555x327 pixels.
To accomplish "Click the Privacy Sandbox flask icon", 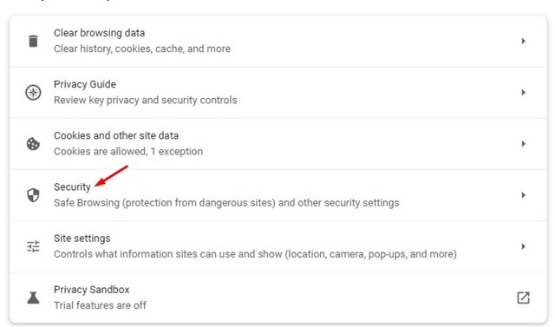I will [x=33, y=298].
